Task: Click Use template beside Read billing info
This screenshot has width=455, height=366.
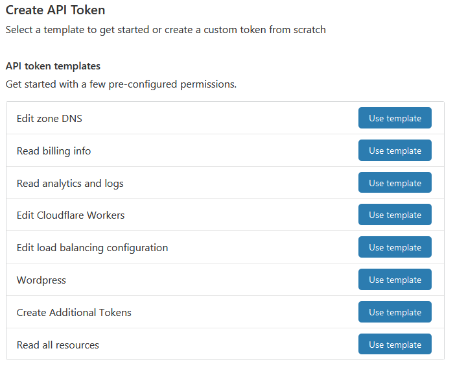Action: click(395, 151)
